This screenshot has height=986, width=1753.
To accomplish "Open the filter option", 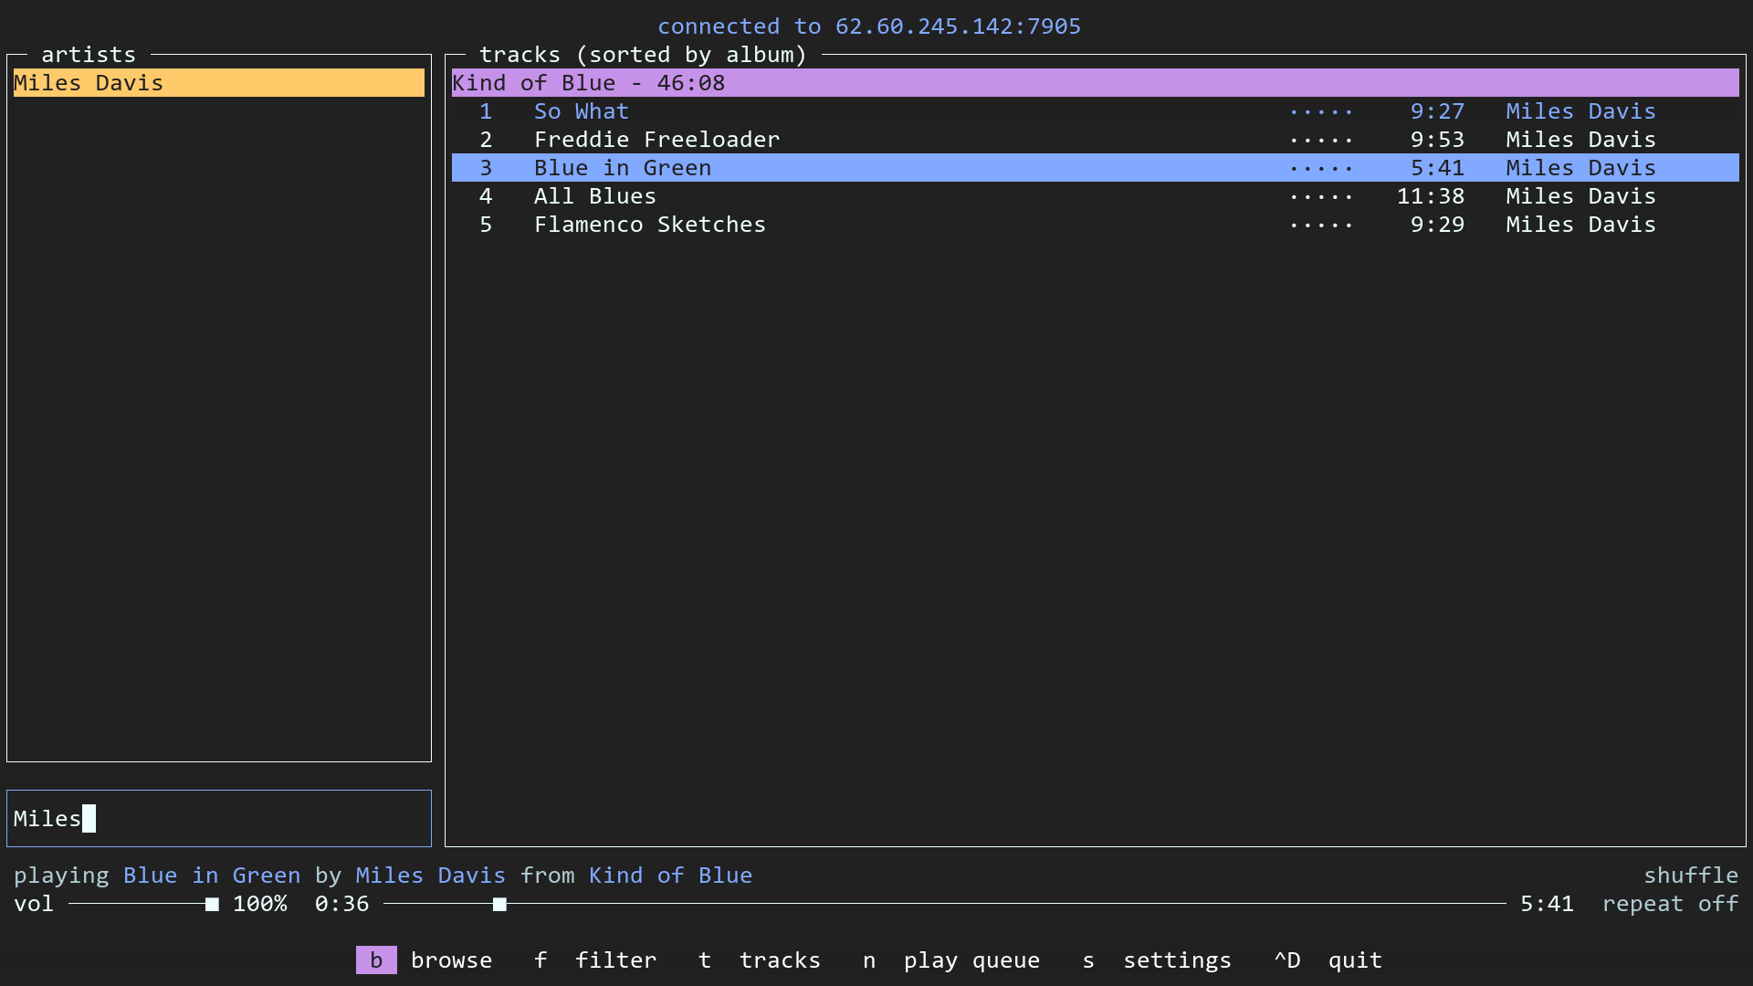I will (x=614, y=960).
